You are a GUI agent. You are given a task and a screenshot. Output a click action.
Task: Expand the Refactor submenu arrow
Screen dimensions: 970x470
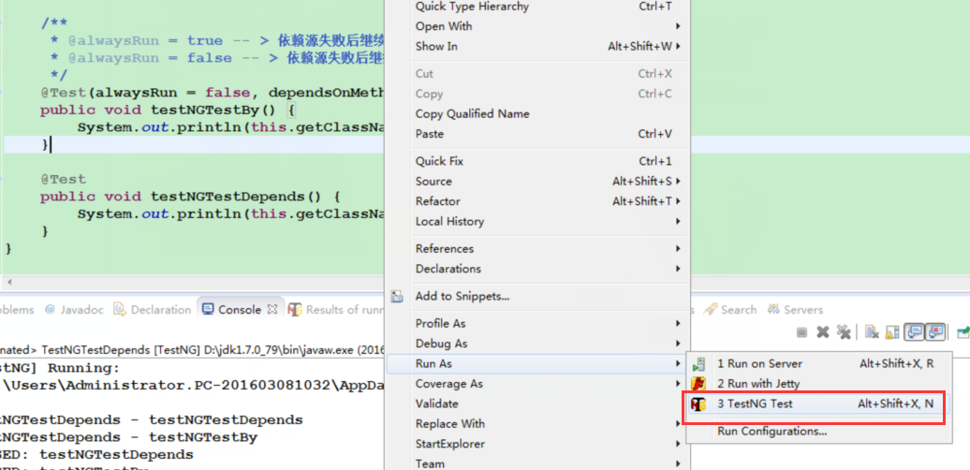pyautogui.click(x=678, y=201)
